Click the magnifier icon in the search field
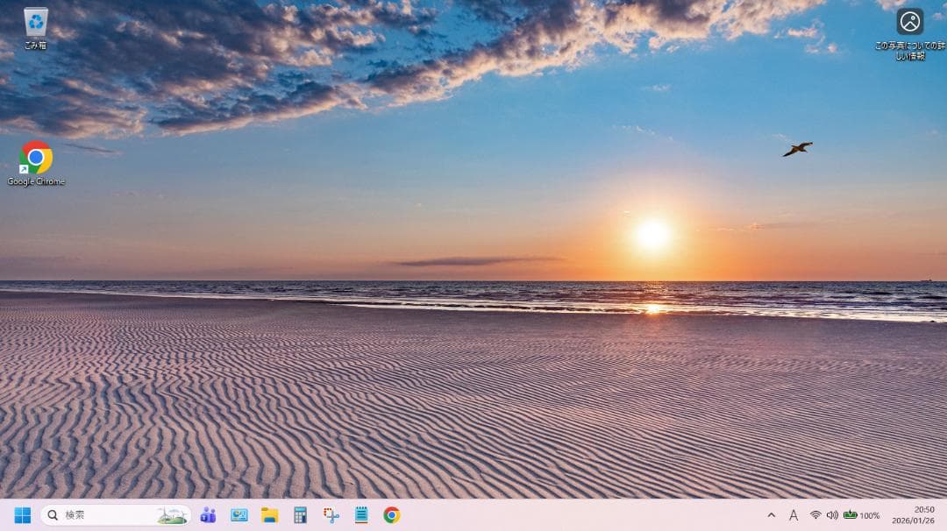 (x=53, y=515)
